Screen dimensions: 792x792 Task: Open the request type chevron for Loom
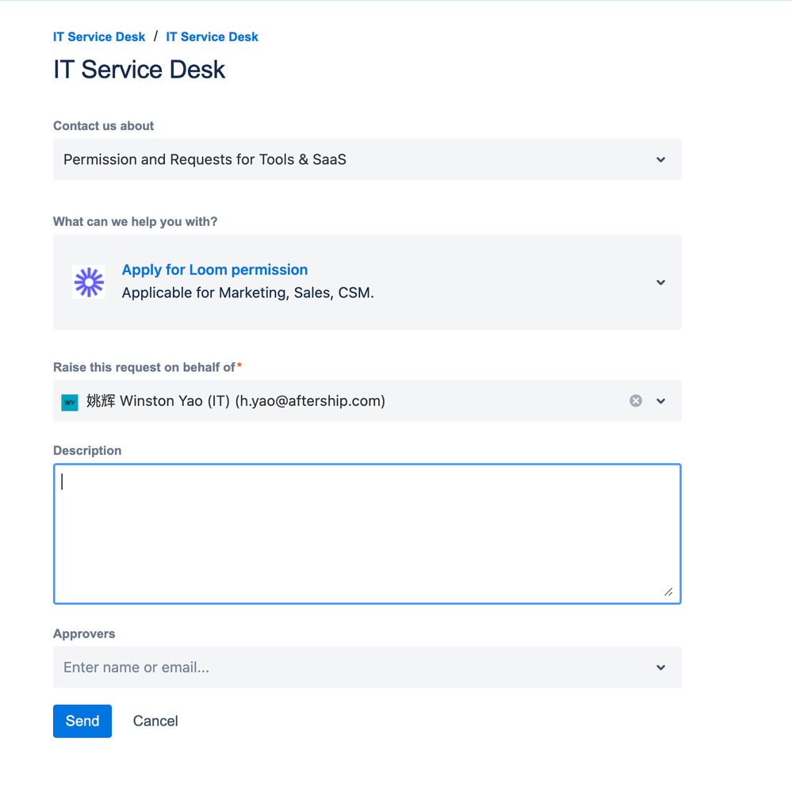point(660,282)
